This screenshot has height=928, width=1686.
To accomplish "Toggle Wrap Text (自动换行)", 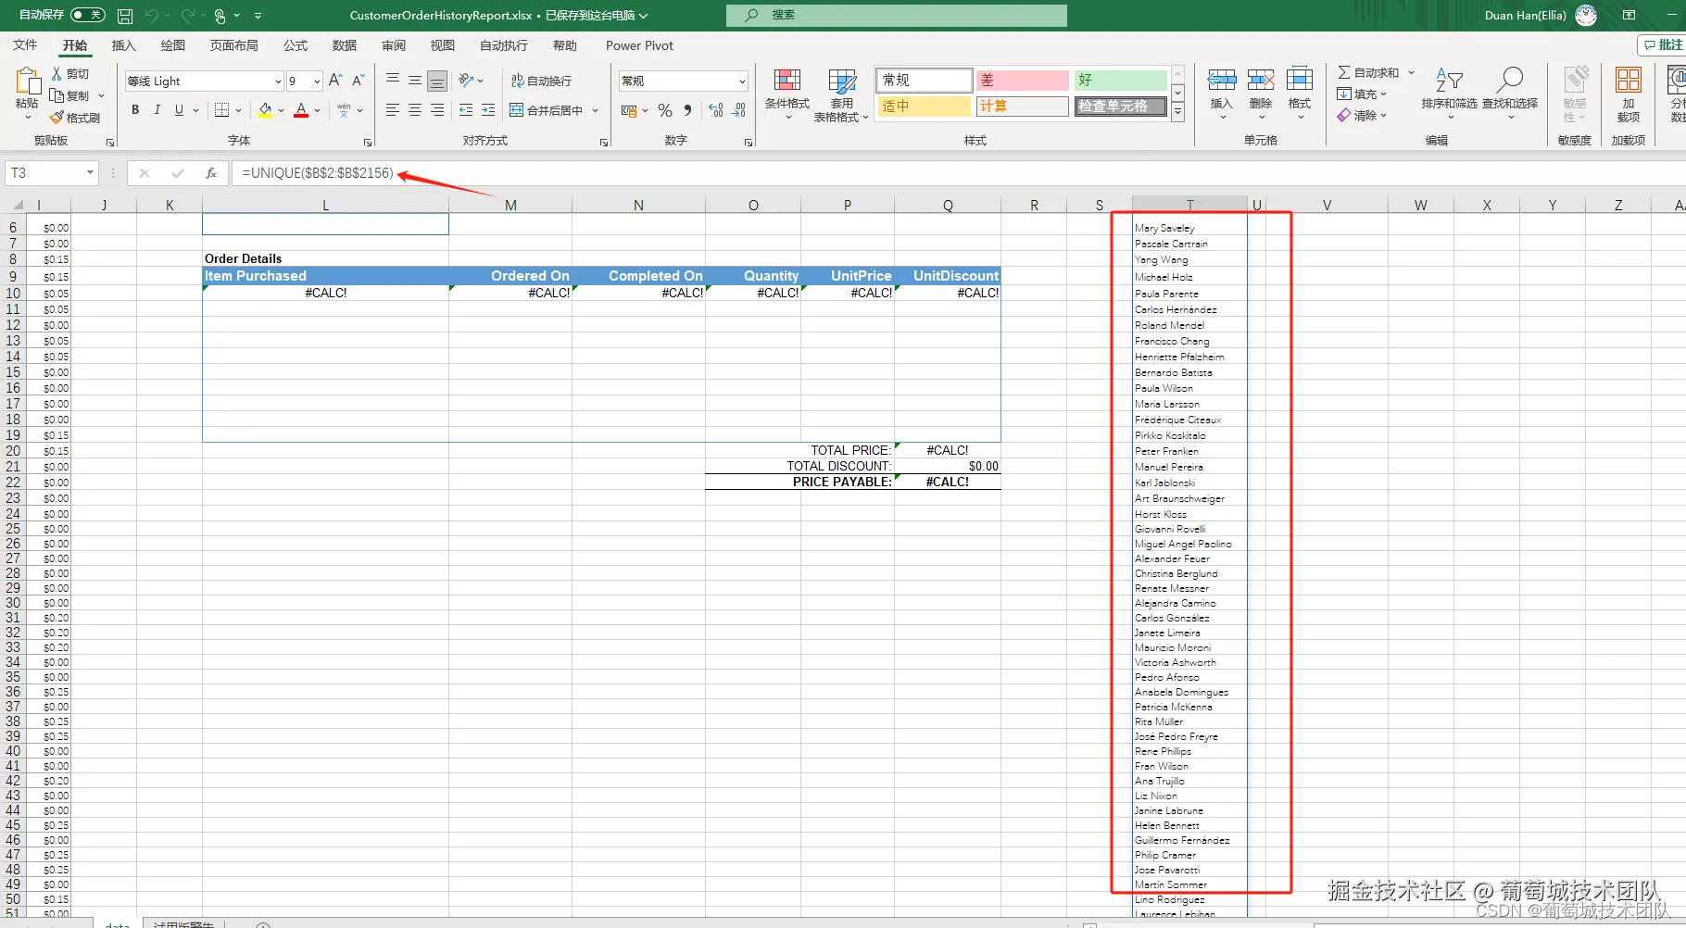I will [541, 81].
